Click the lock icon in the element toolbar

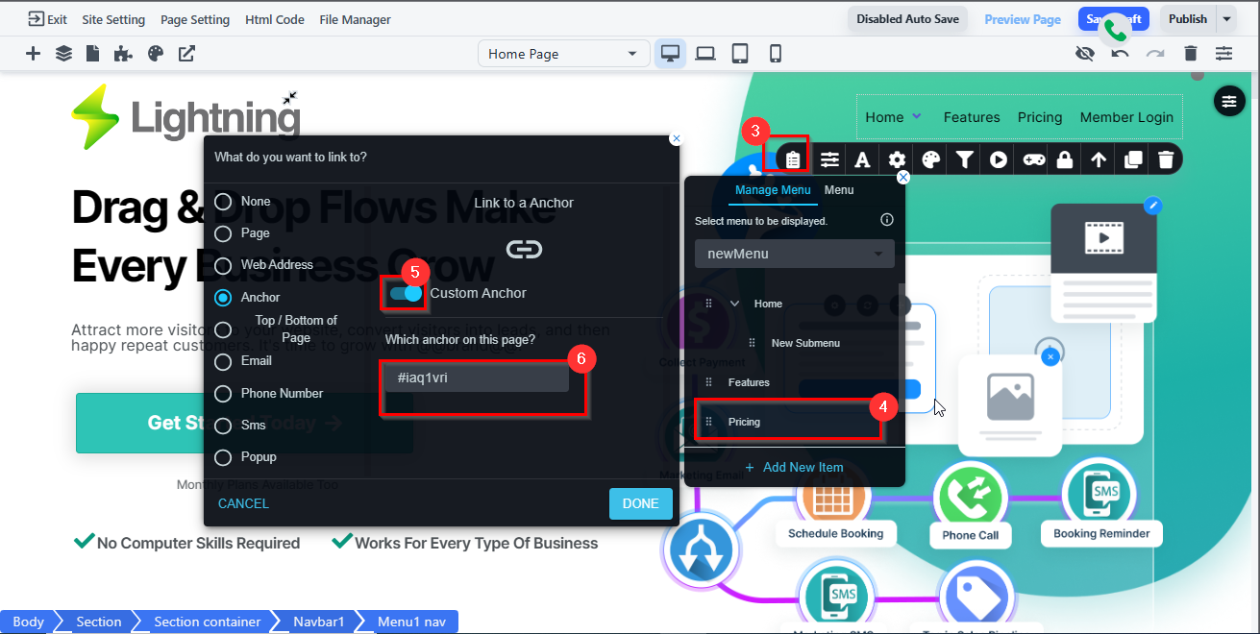click(x=1064, y=160)
